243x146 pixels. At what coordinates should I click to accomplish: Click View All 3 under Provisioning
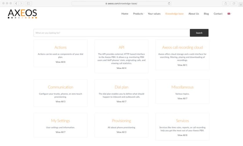tap(121, 132)
